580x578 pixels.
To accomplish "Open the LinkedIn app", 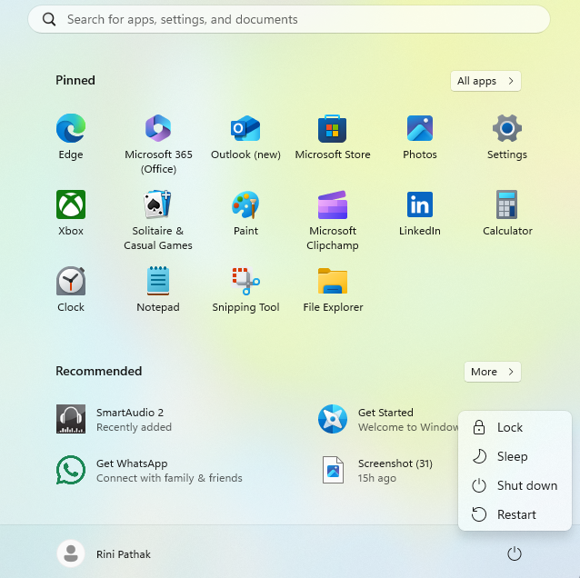I will pyautogui.click(x=420, y=204).
